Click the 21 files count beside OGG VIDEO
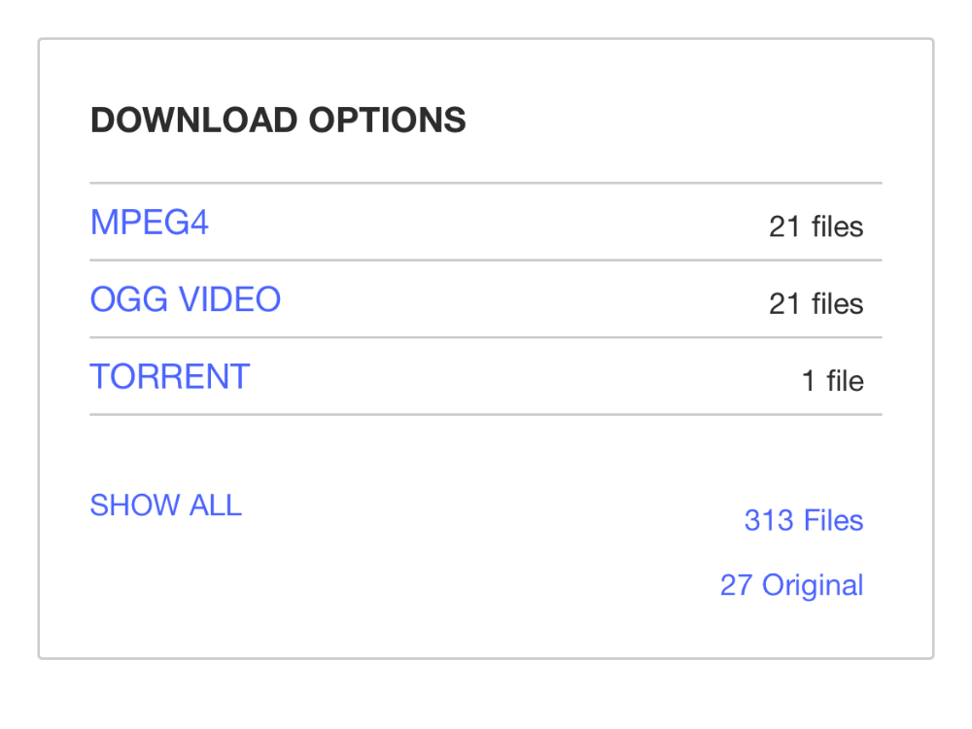 tap(816, 303)
